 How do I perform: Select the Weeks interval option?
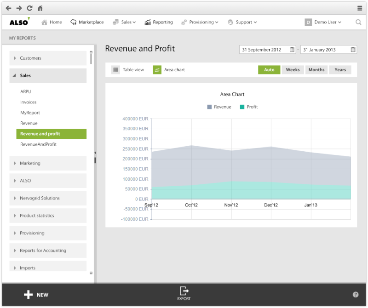(293, 70)
